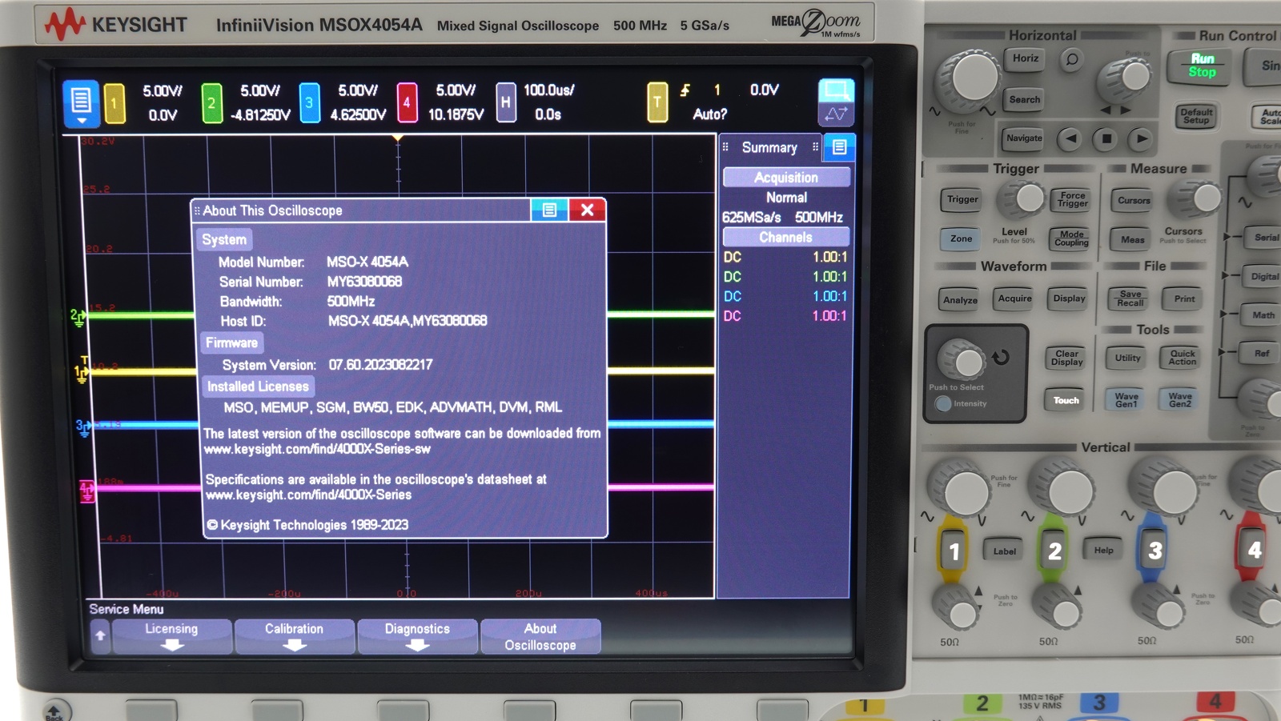
Task: Toggle the Intensity button
Action: pyautogui.click(x=943, y=403)
